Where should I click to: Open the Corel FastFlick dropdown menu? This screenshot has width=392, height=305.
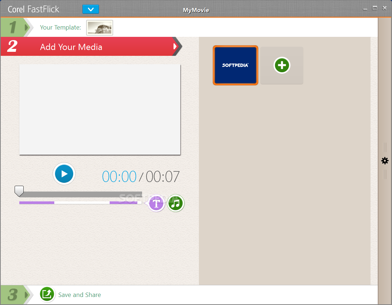[x=90, y=9]
